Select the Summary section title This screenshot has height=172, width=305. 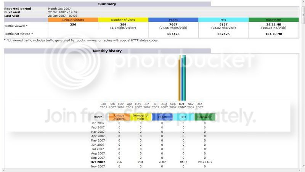107,4
